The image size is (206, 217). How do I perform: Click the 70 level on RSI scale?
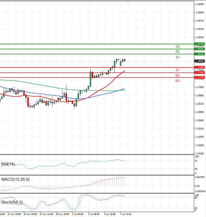point(196,161)
